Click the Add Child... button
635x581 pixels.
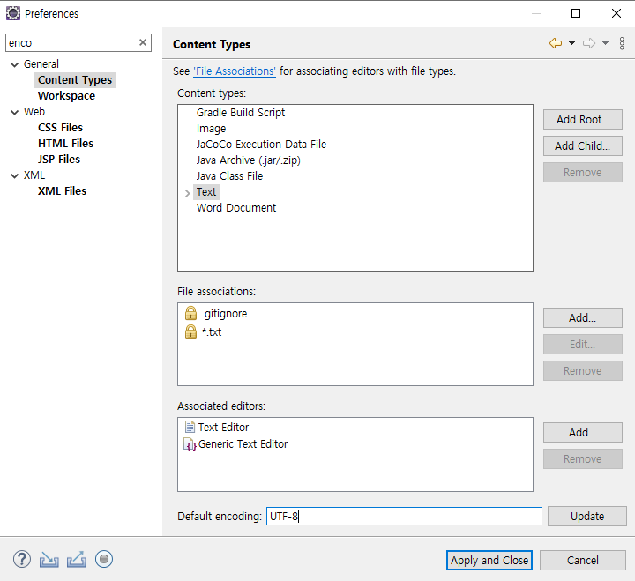point(582,145)
